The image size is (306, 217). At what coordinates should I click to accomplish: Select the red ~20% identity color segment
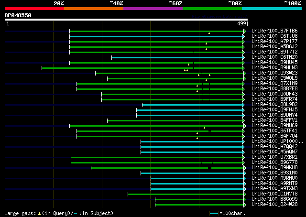tap(34, 9)
